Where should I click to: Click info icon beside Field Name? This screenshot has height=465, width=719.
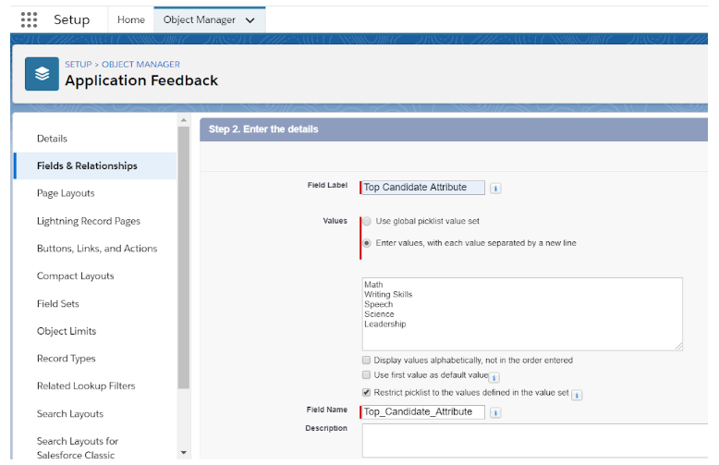tap(495, 412)
